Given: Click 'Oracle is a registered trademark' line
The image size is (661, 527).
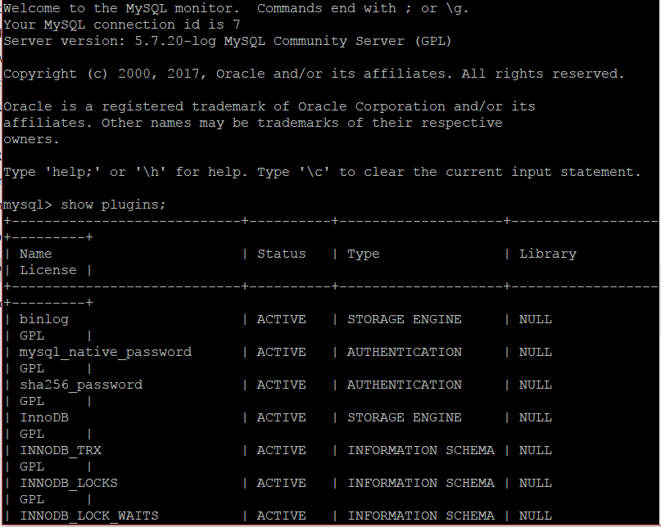Looking at the screenshot, I should pyautogui.click(x=269, y=106).
